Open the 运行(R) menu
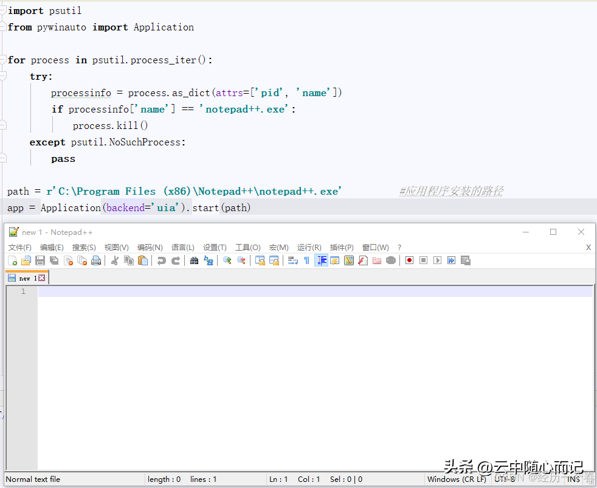Image resolution: width=597 pixels, height=488 pixels. pyautogui.click(x=309, y=248)
